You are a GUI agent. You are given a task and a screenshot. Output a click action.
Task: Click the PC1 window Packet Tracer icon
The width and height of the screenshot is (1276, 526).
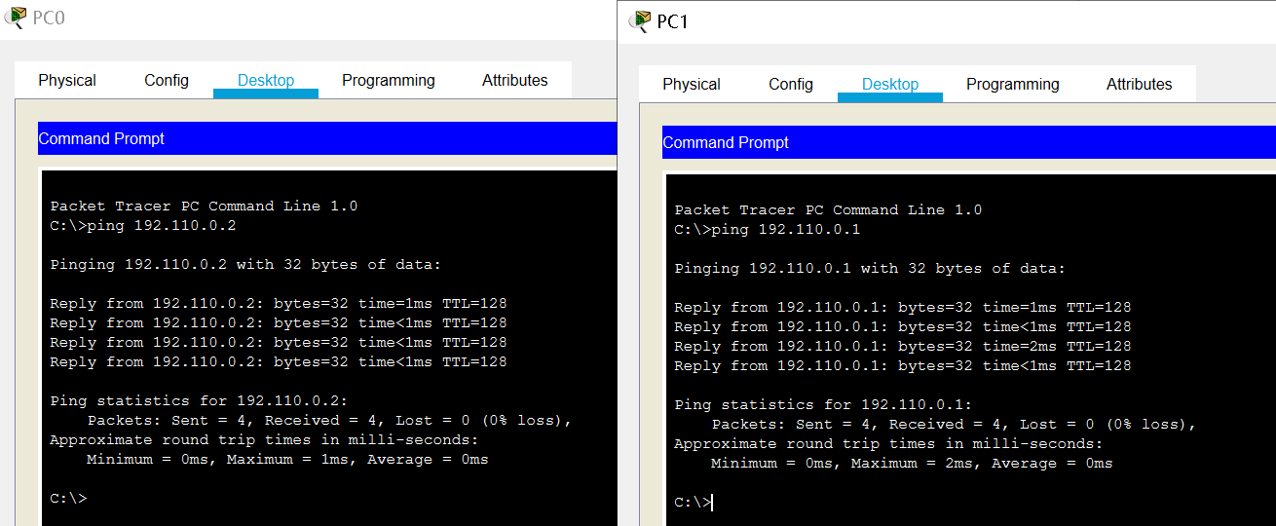pyautogui.click(x=640, y=21)
